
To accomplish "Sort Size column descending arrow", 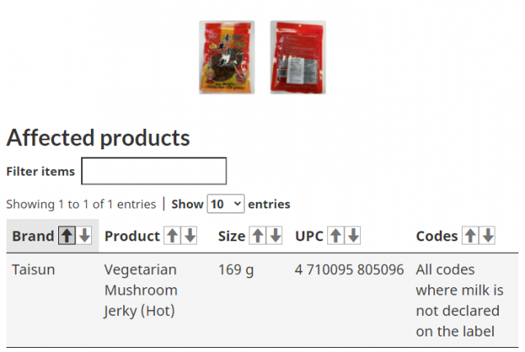I will pos(276,235).
